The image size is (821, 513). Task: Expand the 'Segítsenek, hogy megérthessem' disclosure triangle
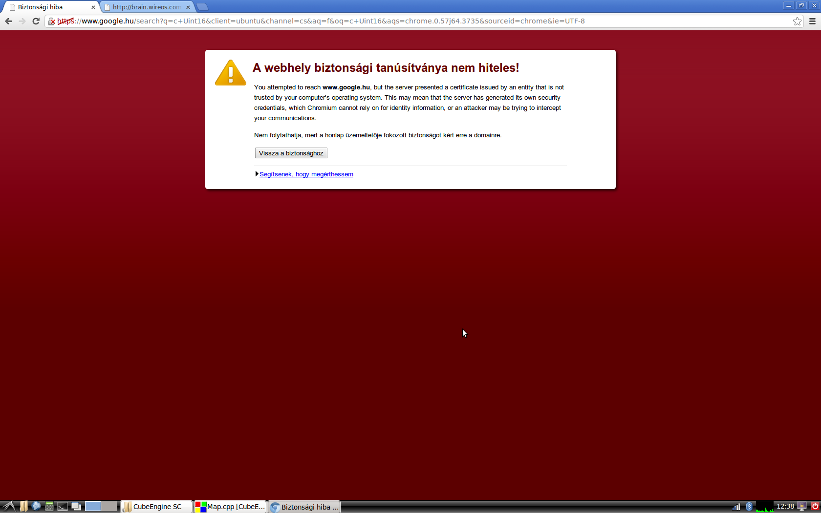pyautogui.click(x=257, y=174)
